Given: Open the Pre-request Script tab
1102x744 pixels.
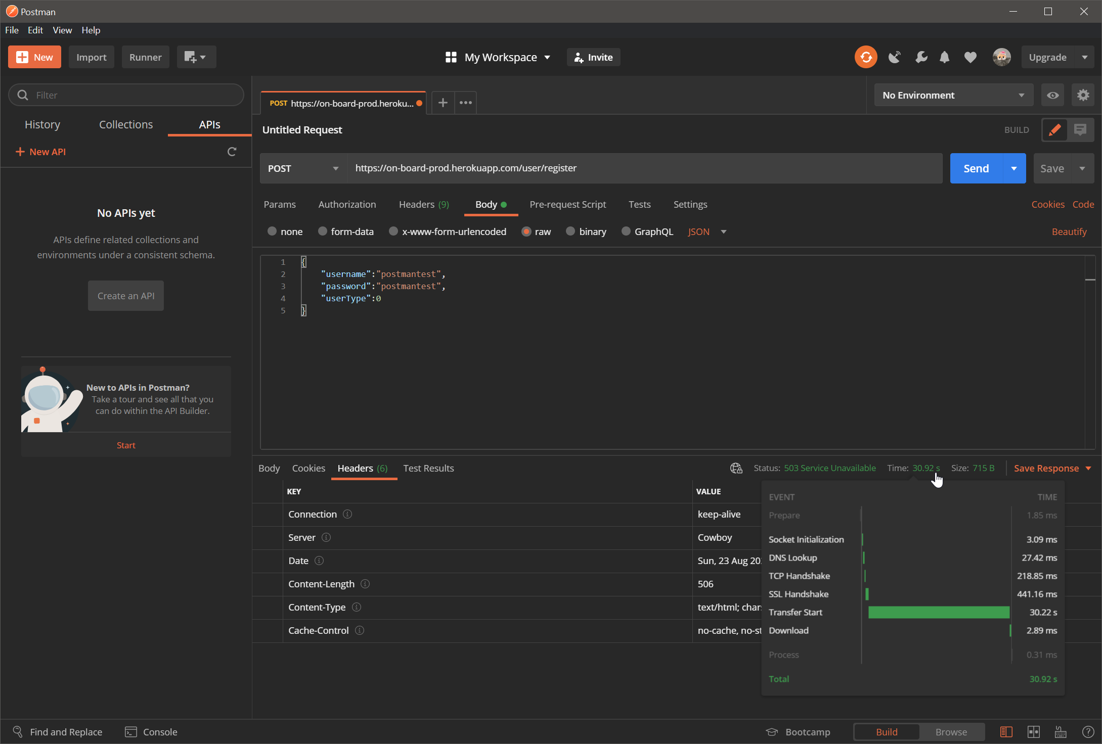Looking at the screenshot, I should coord(567,204).
